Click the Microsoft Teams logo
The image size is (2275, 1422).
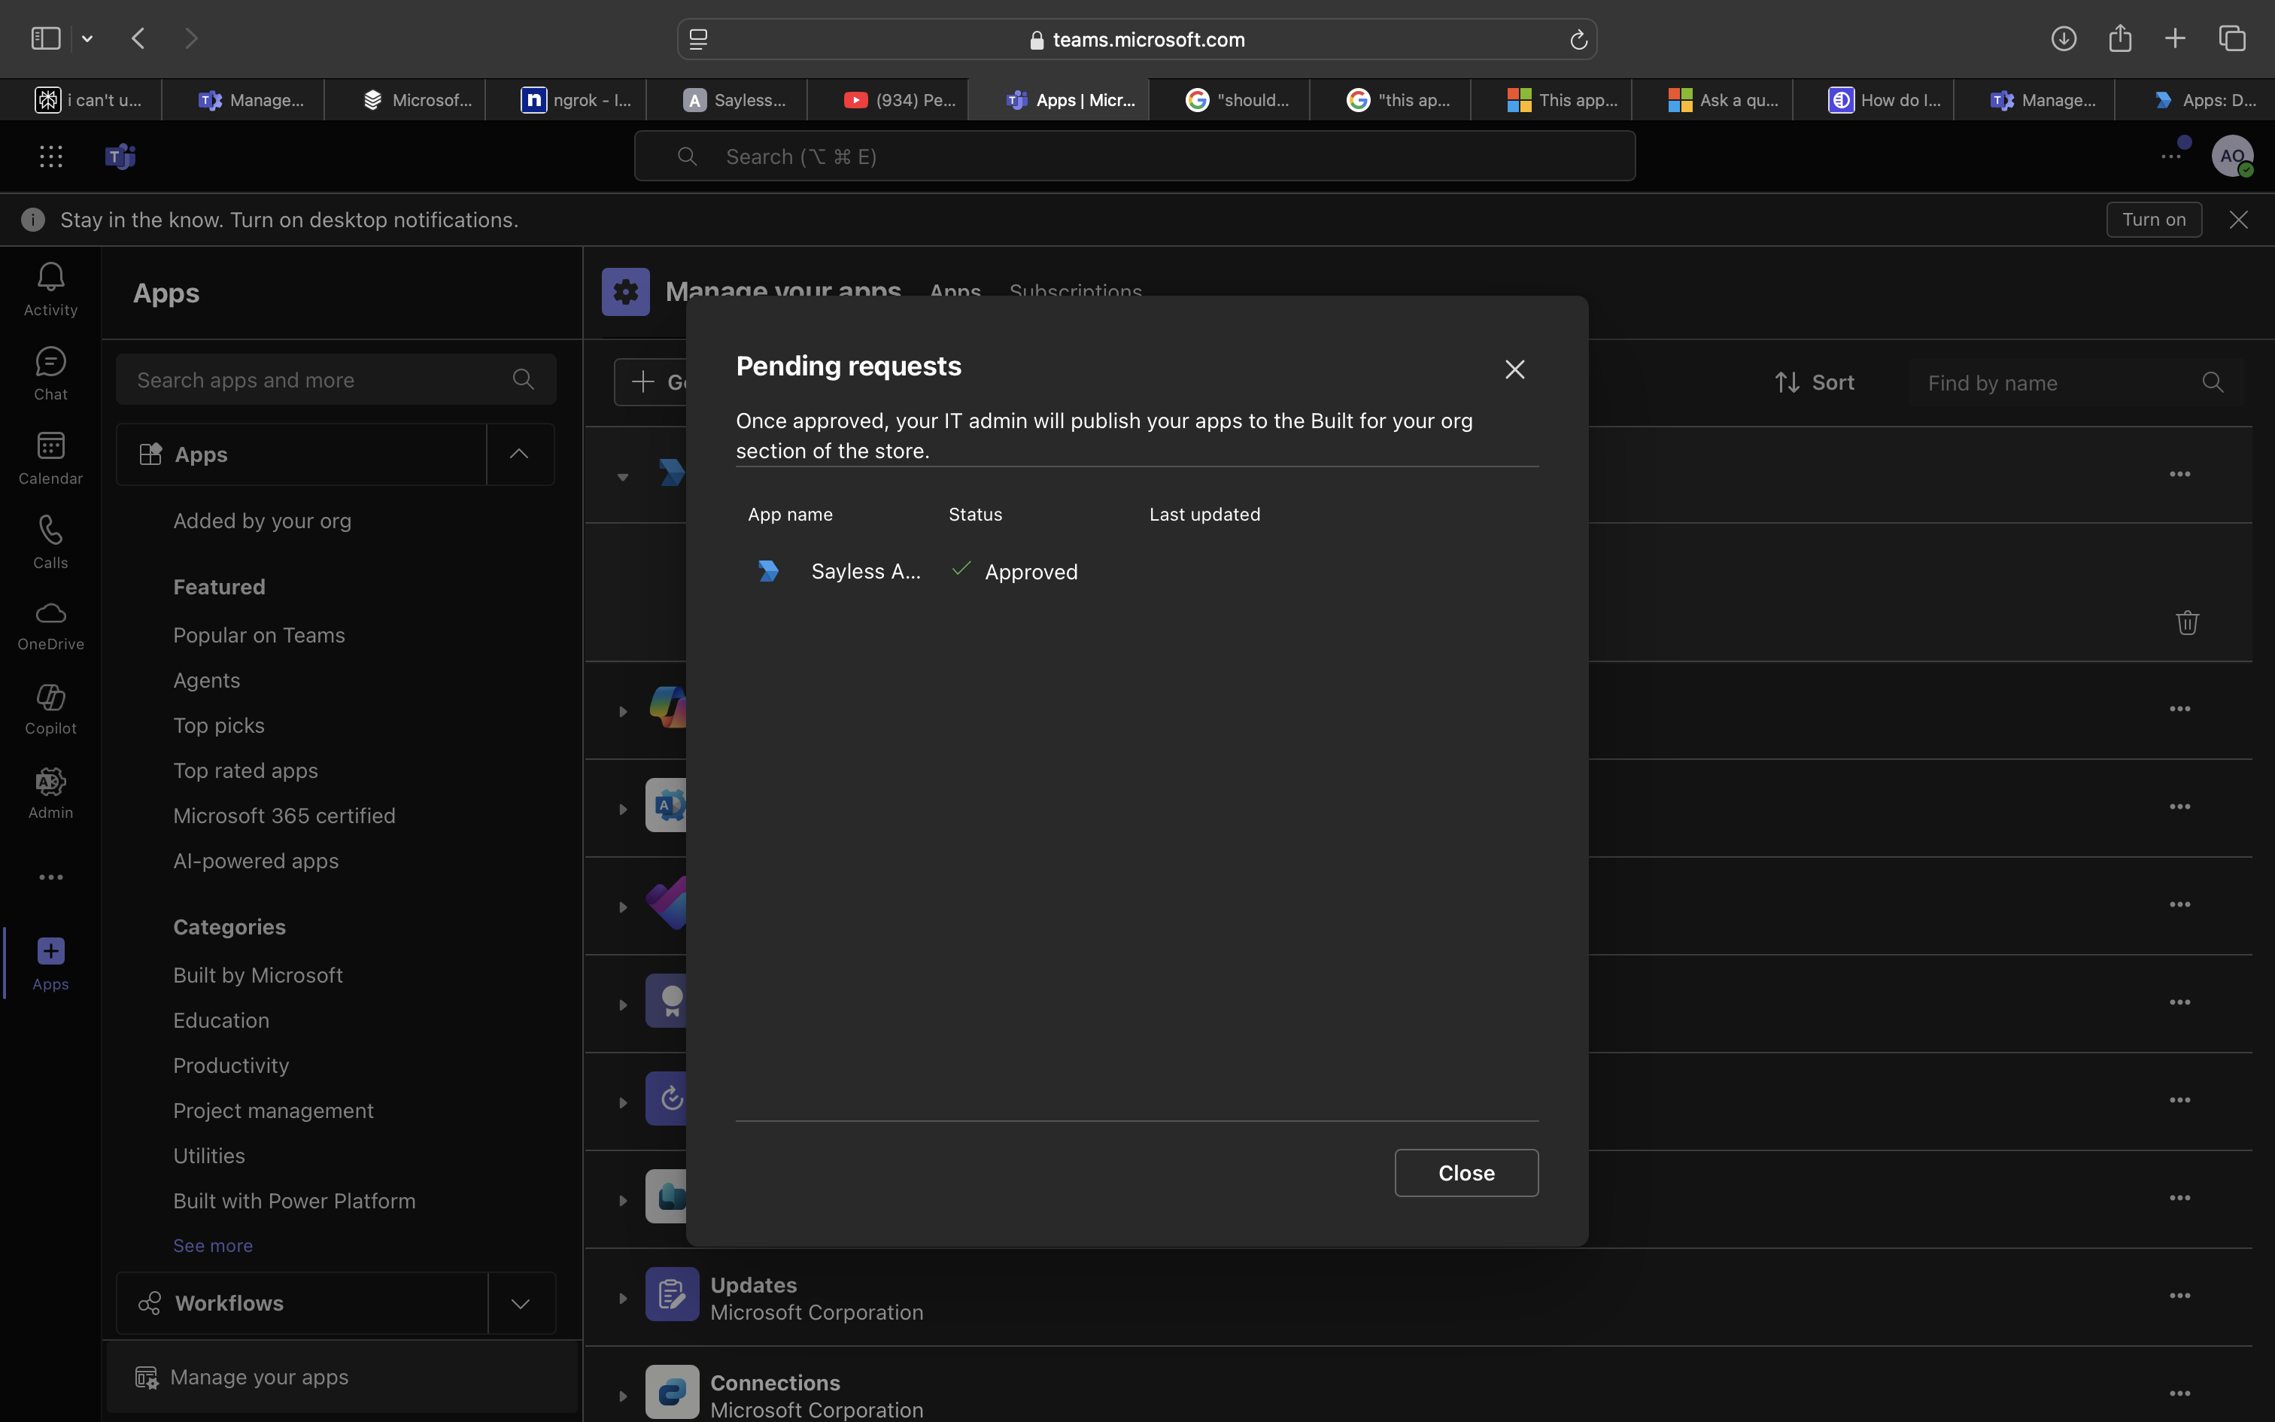click(x=120, y=156)
